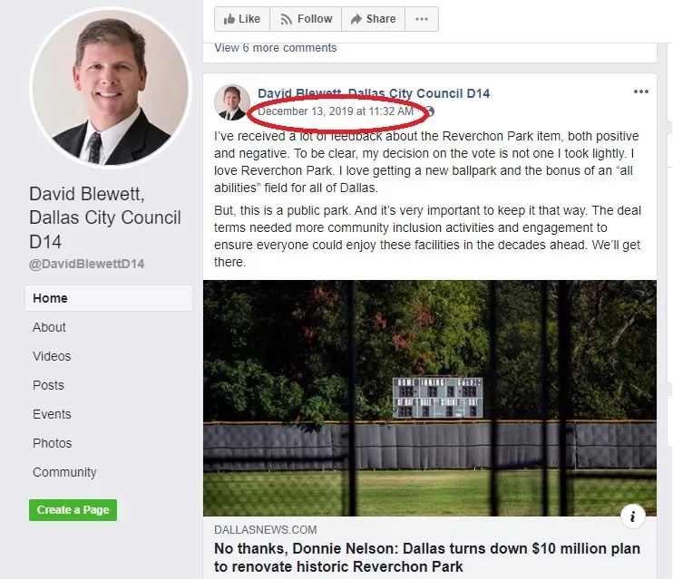
Task: Go to the Videos section
Action: (52, 356)
